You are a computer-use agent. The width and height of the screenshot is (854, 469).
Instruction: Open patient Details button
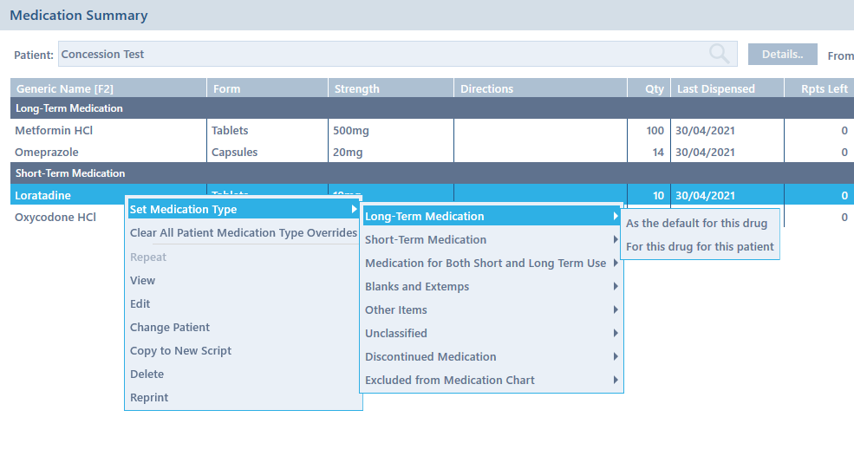[782, 54]
